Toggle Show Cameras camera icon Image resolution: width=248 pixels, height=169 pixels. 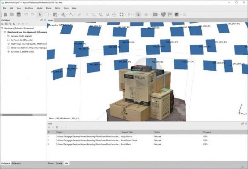point(155,14)
